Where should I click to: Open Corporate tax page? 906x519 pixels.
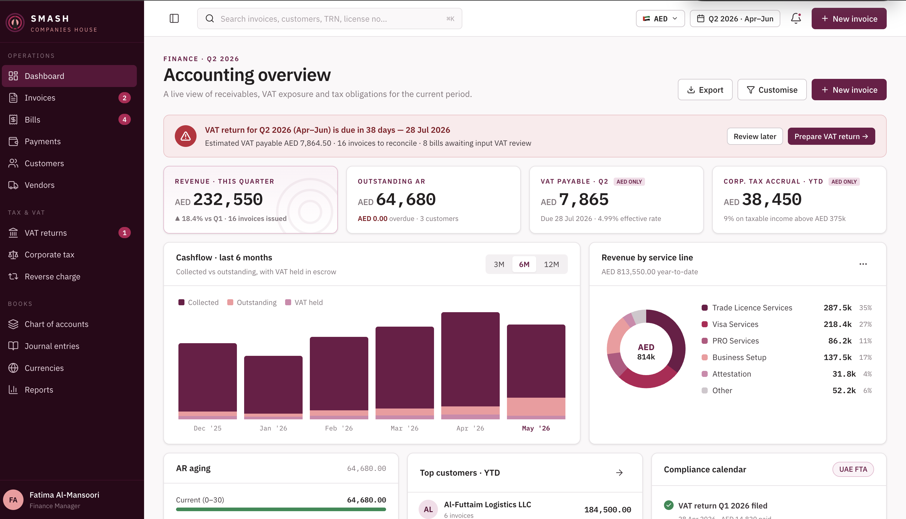pyautogui.click(x=69, y=254)
